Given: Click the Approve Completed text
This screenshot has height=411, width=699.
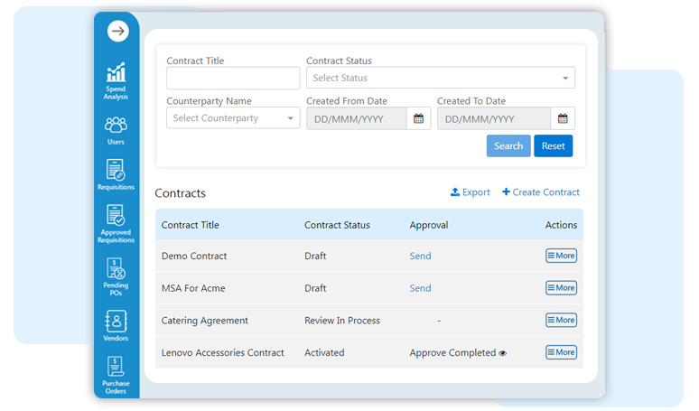Looking at the screenshot, I should pos(452,352).
